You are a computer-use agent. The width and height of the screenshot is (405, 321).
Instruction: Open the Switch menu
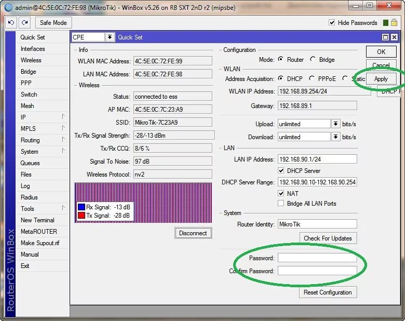[43, 95]
